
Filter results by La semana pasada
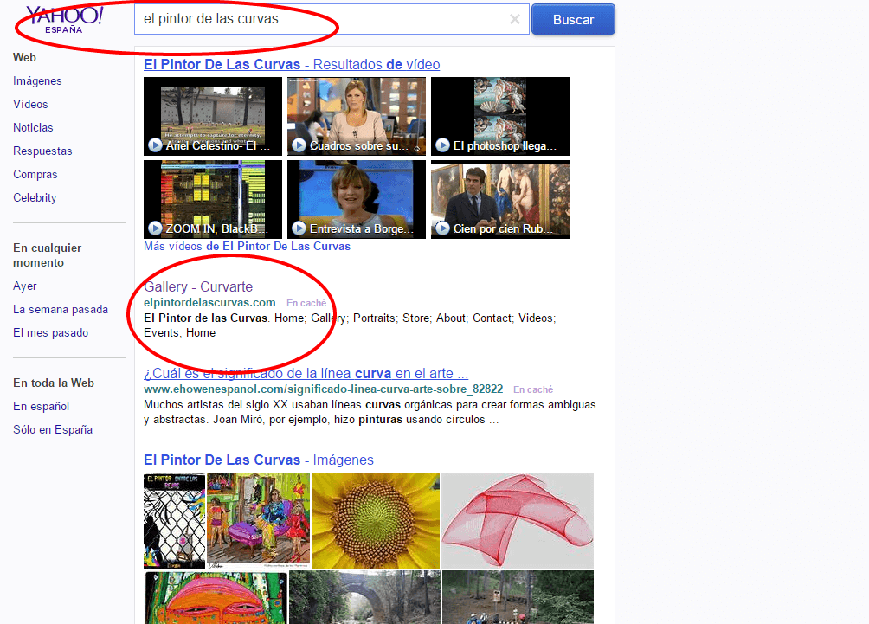pyautogui.click(x=61, y=309)
